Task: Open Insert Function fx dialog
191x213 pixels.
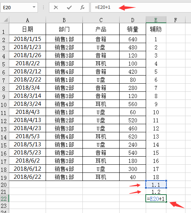Action: [x=82, y=7]
